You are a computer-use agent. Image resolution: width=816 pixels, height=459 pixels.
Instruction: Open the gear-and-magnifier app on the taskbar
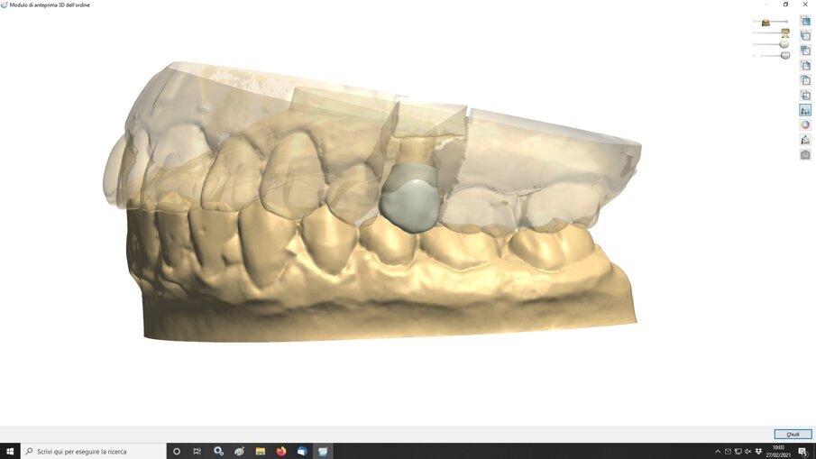click(x=218, y=451)
